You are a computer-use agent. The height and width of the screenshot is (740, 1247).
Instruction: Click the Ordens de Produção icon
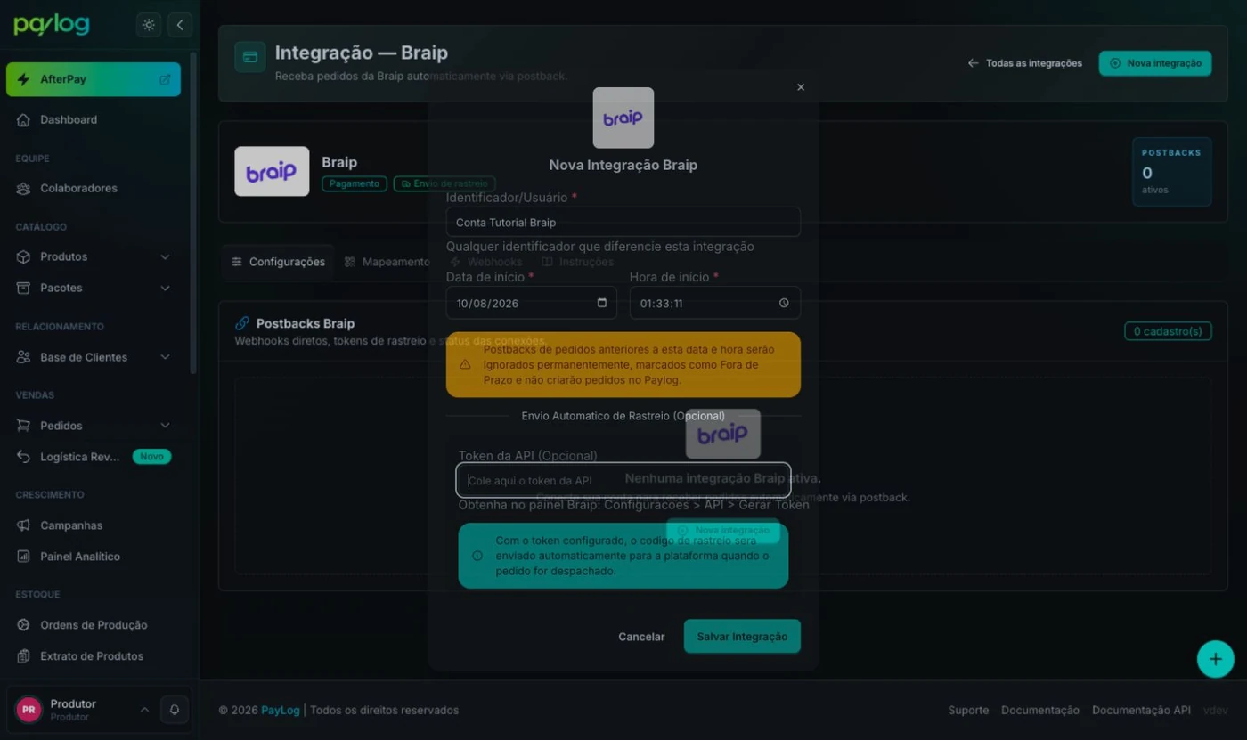[x=24, y=625]
